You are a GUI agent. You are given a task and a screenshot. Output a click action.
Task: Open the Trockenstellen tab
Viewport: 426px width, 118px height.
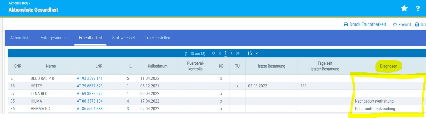coord(158,38)
